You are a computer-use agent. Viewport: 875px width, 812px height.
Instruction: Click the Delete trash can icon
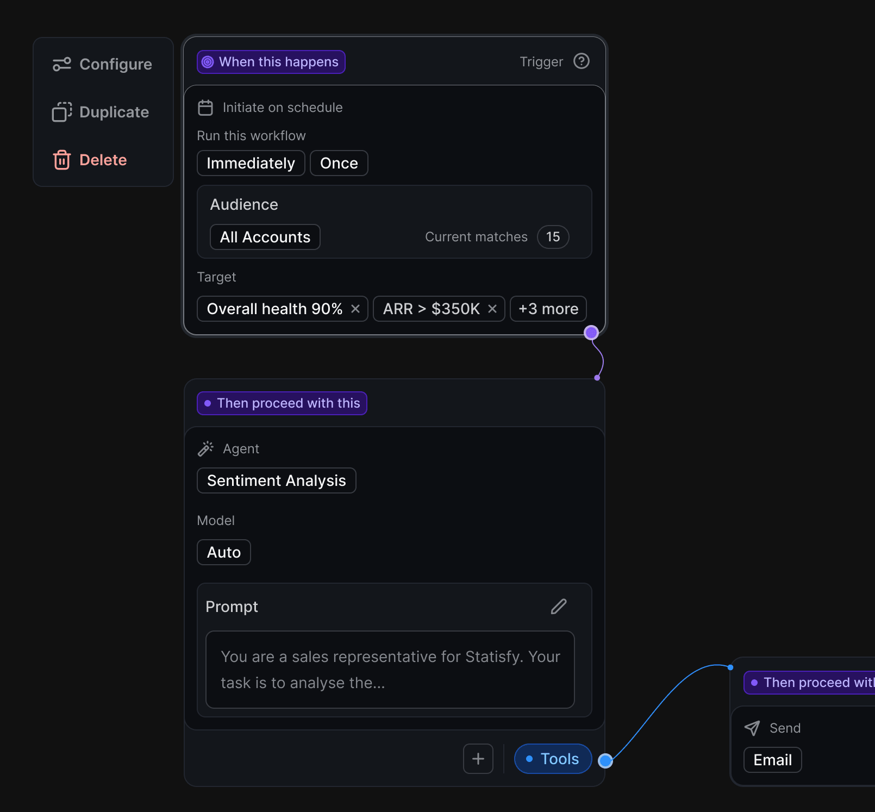(x=62, y=160)
